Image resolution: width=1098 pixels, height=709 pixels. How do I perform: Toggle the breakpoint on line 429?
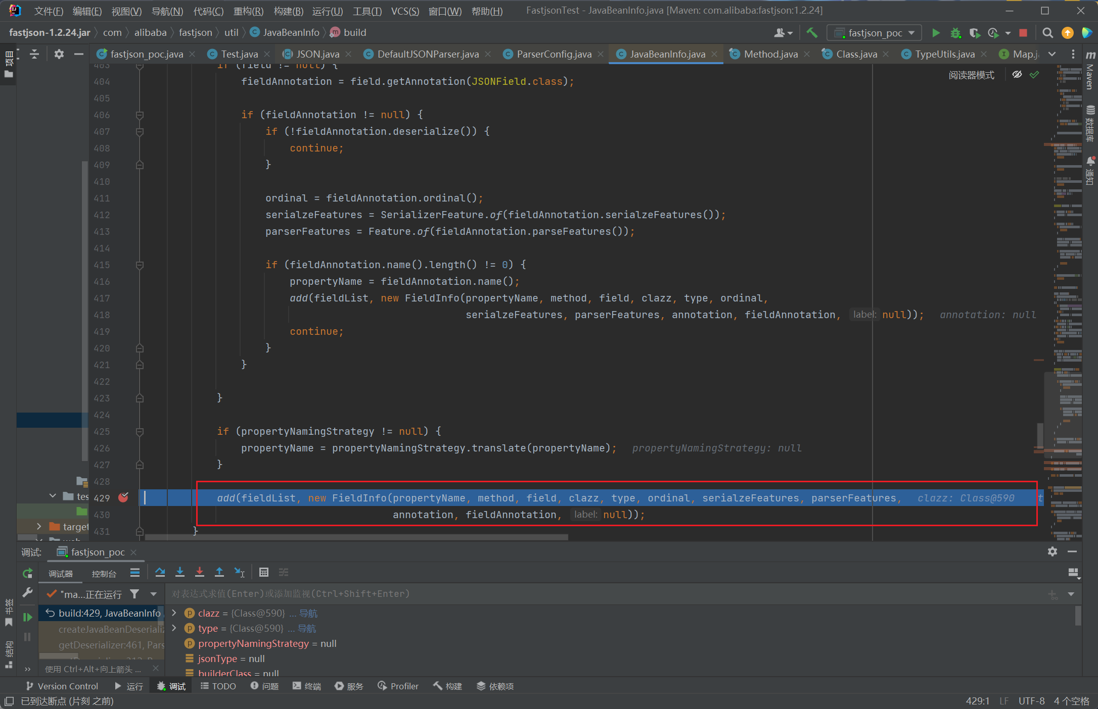point(123,497)
